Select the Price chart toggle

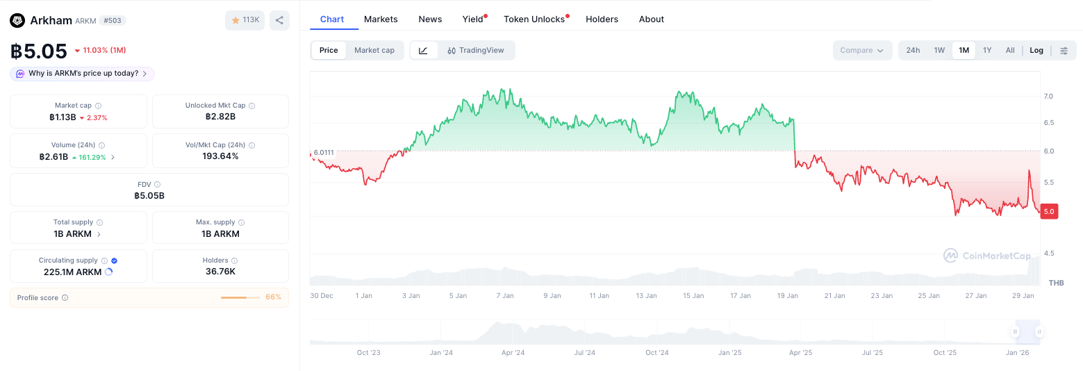click(x=329, y=50)
